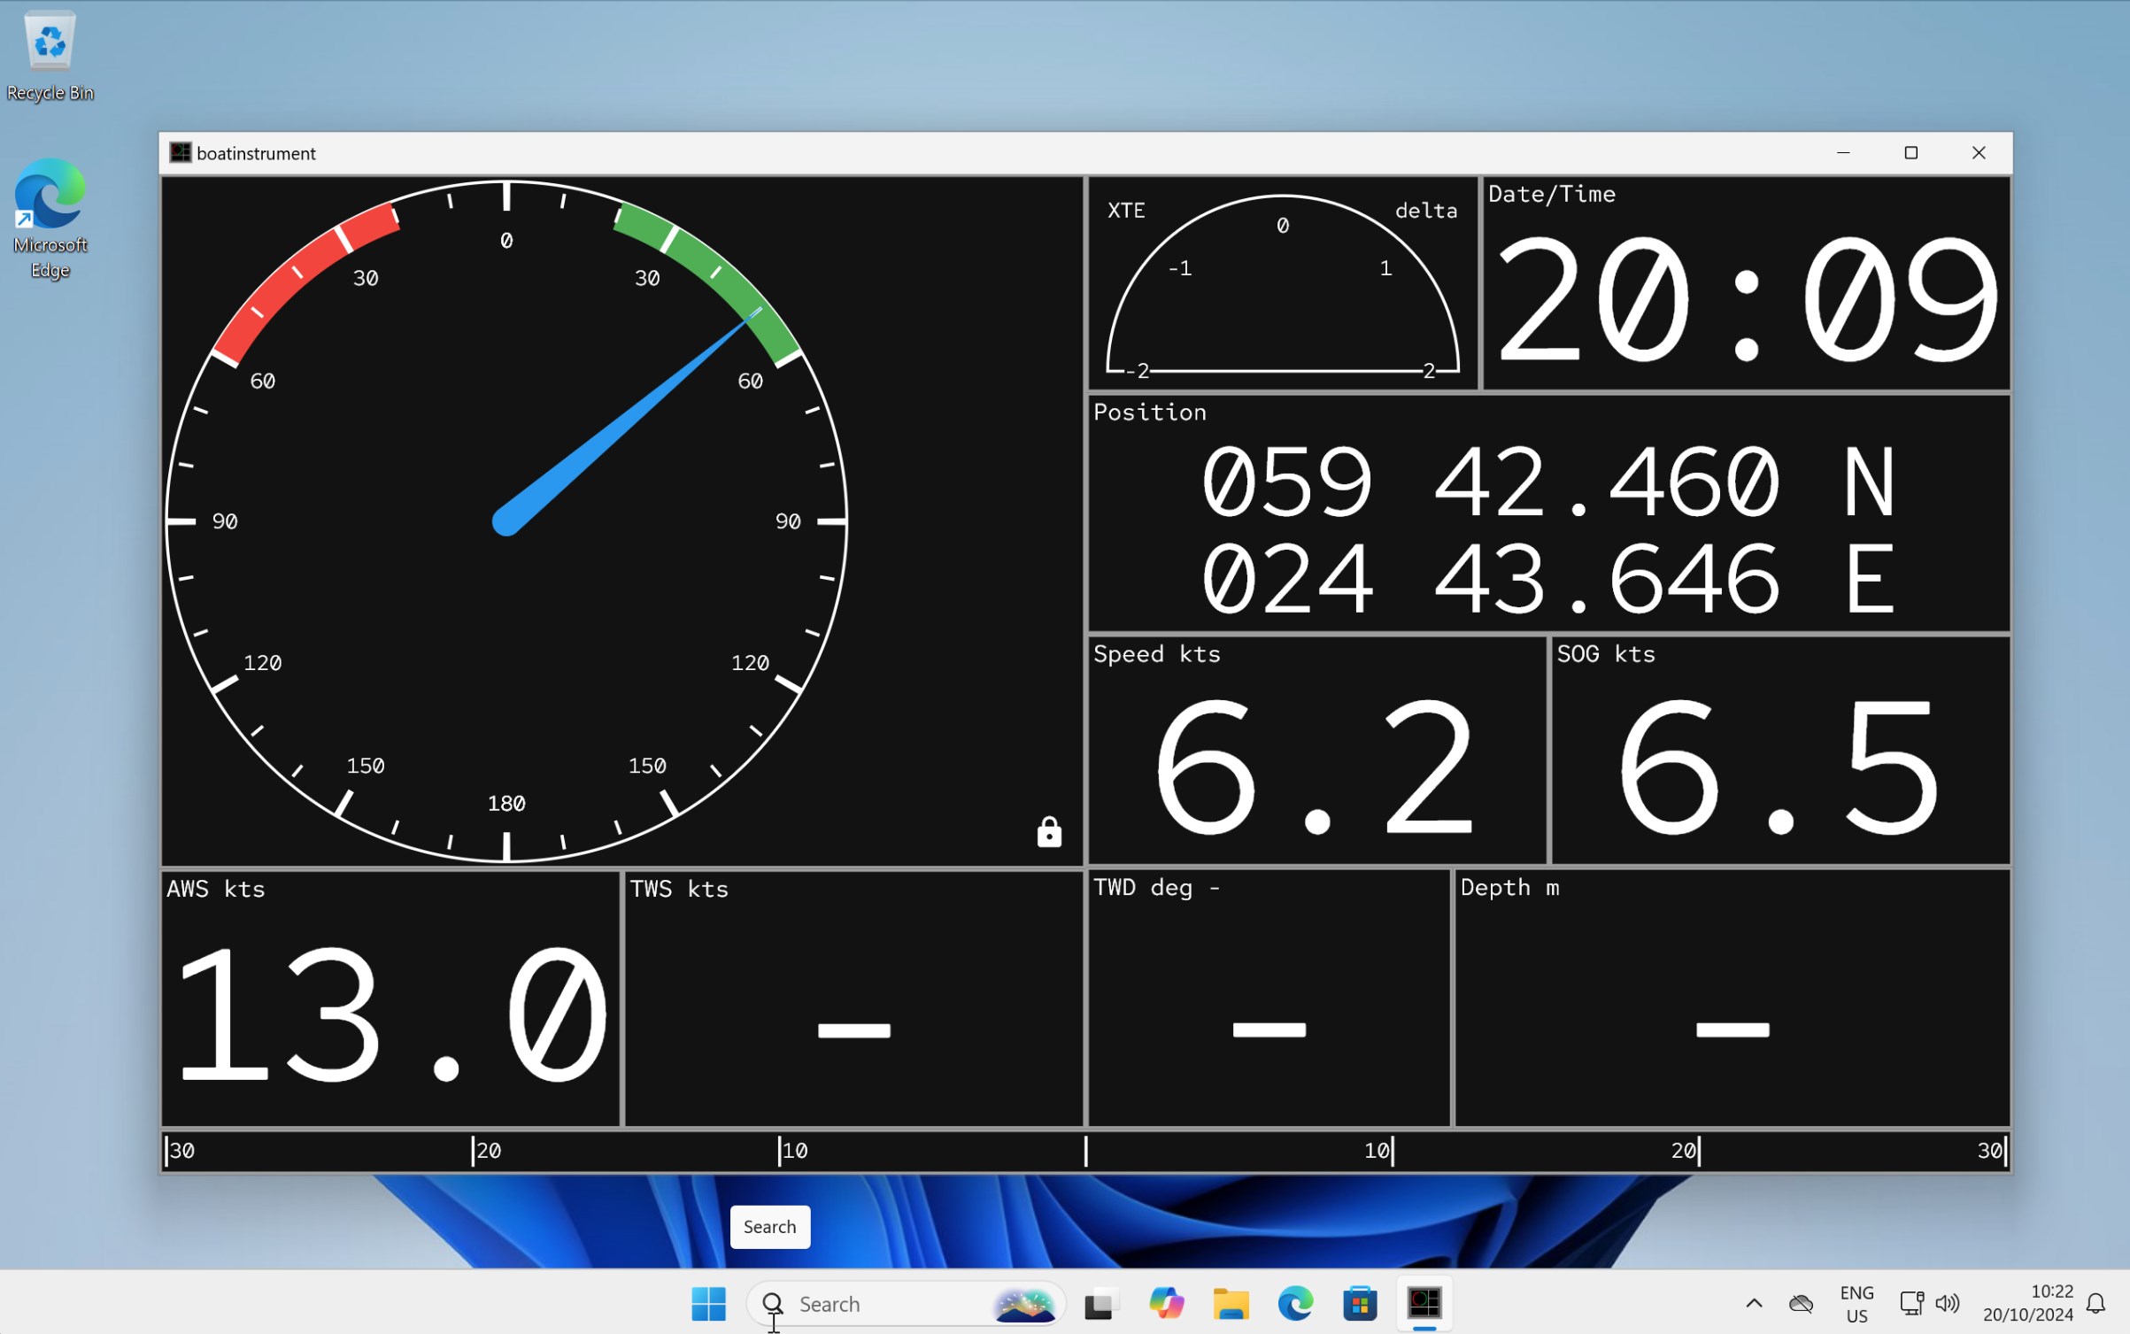
Task: Maximize the boatinstrument window
Action: tap(1910, 153)
